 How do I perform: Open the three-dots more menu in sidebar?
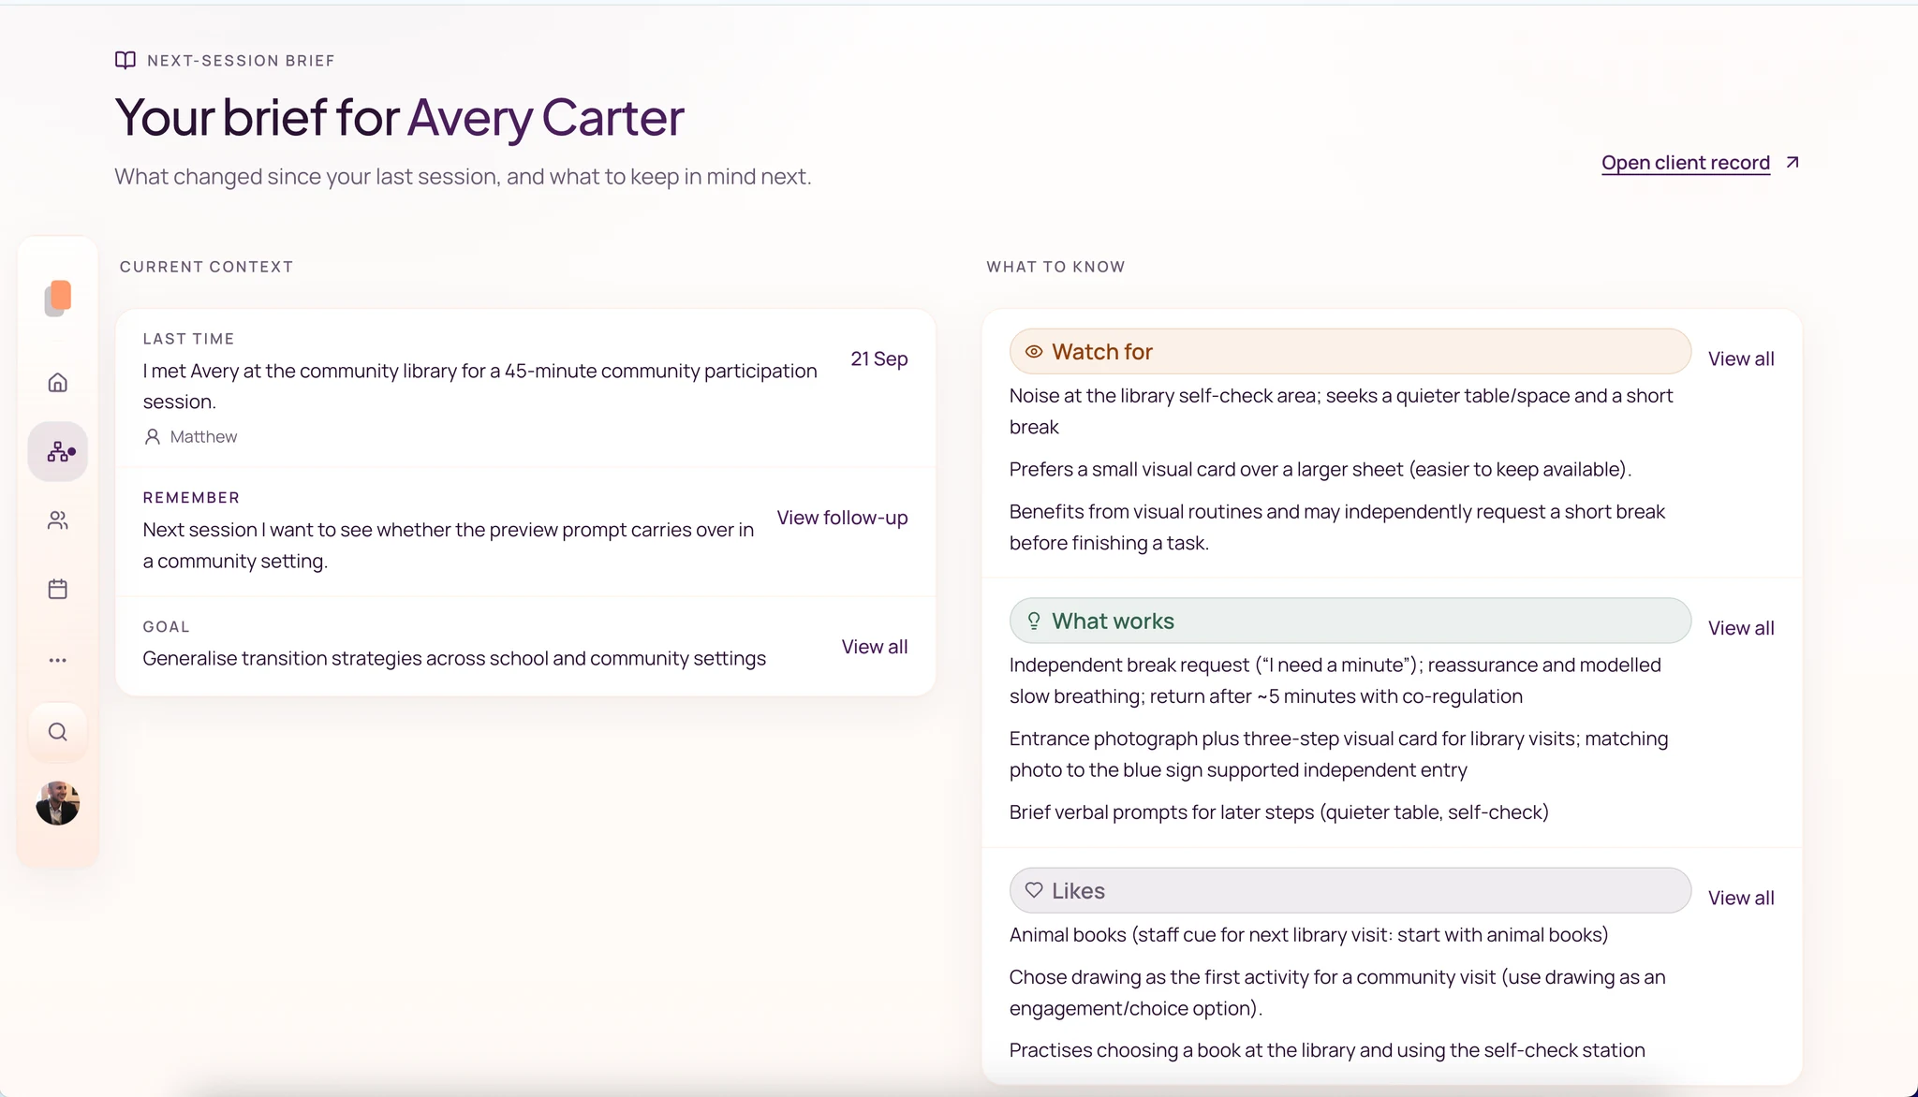tap(58, 660)
